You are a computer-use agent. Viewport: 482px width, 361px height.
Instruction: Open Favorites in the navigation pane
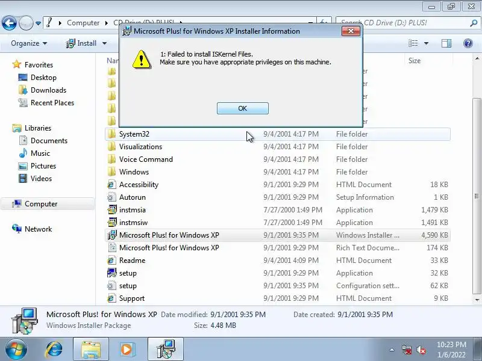(x=39, y=65)
